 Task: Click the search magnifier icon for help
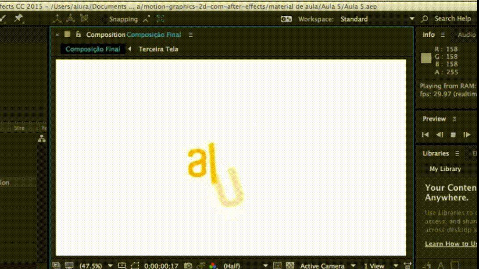point(425,19)
